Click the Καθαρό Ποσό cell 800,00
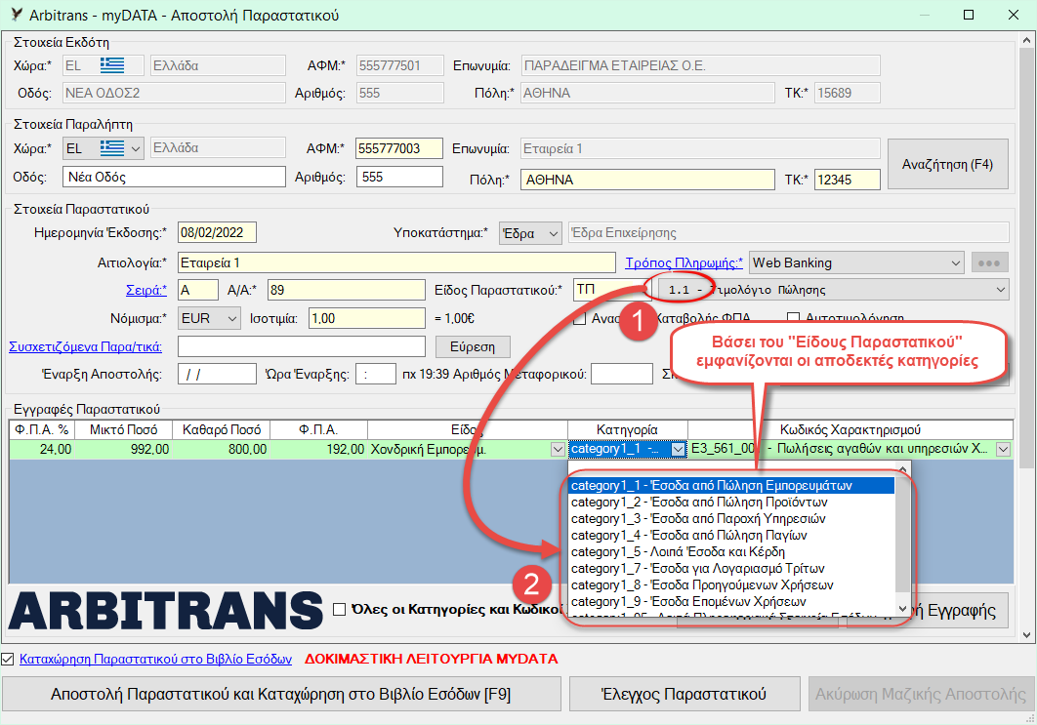The height and width of the screenshot is (725, 1037). pos(222,450)
